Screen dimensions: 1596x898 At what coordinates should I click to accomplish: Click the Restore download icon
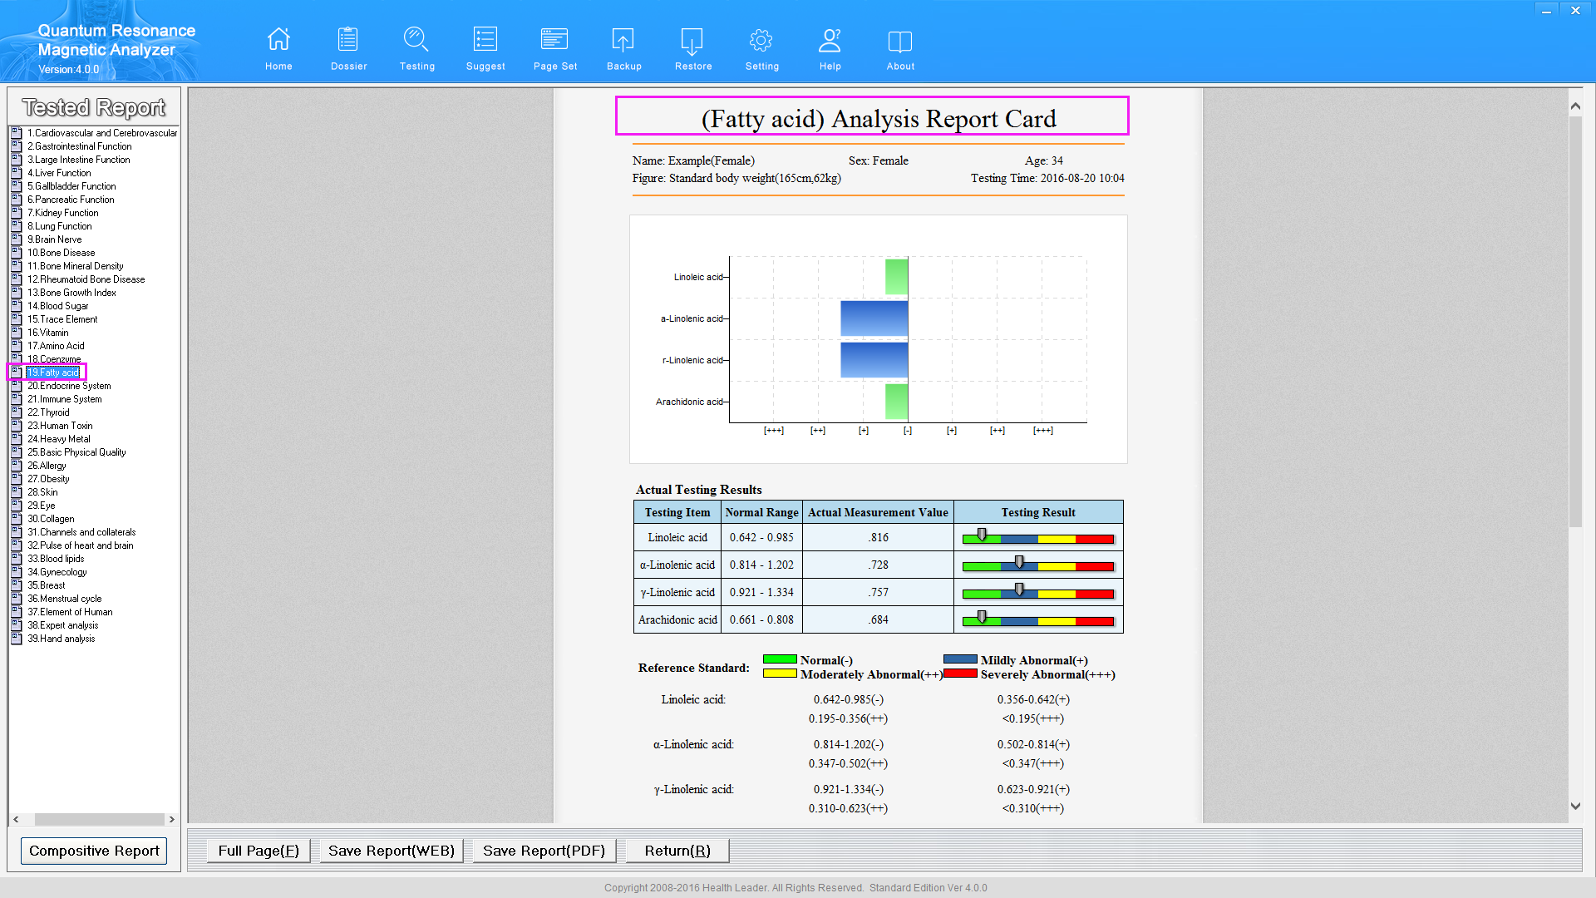[x=692, y=41]
